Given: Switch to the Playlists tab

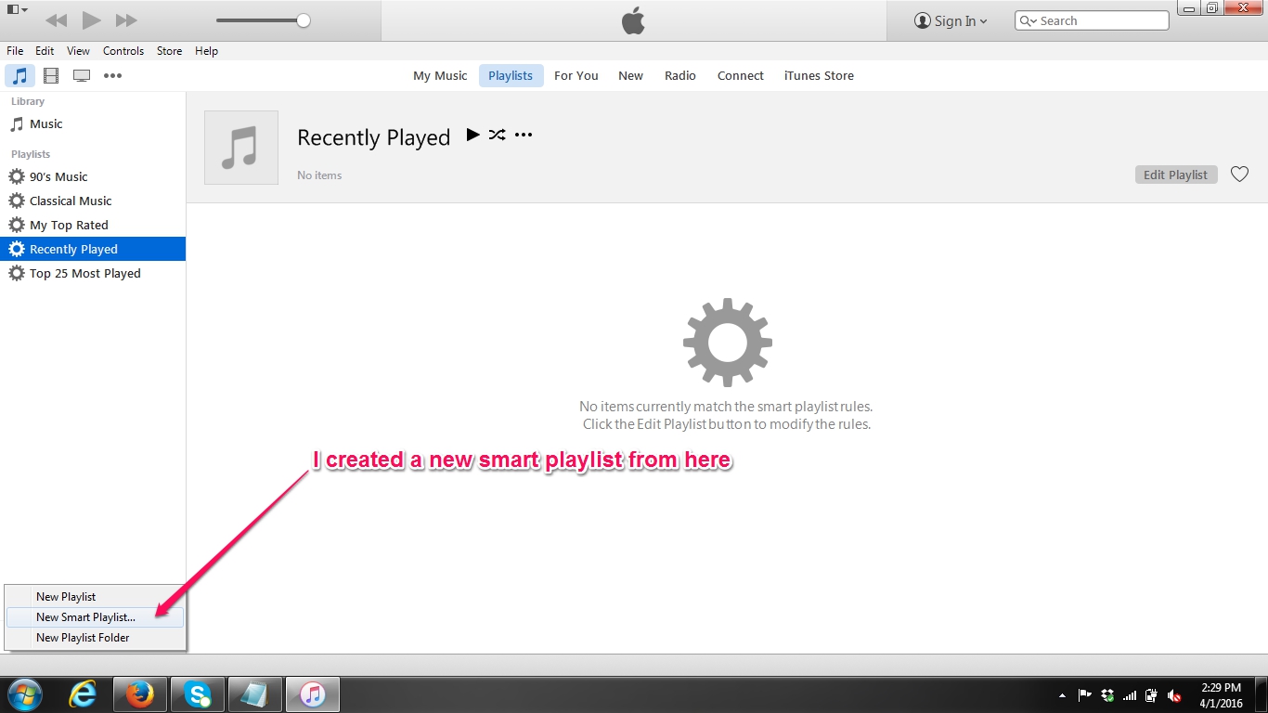Looking at the screenshot, I should coord(511,75).
